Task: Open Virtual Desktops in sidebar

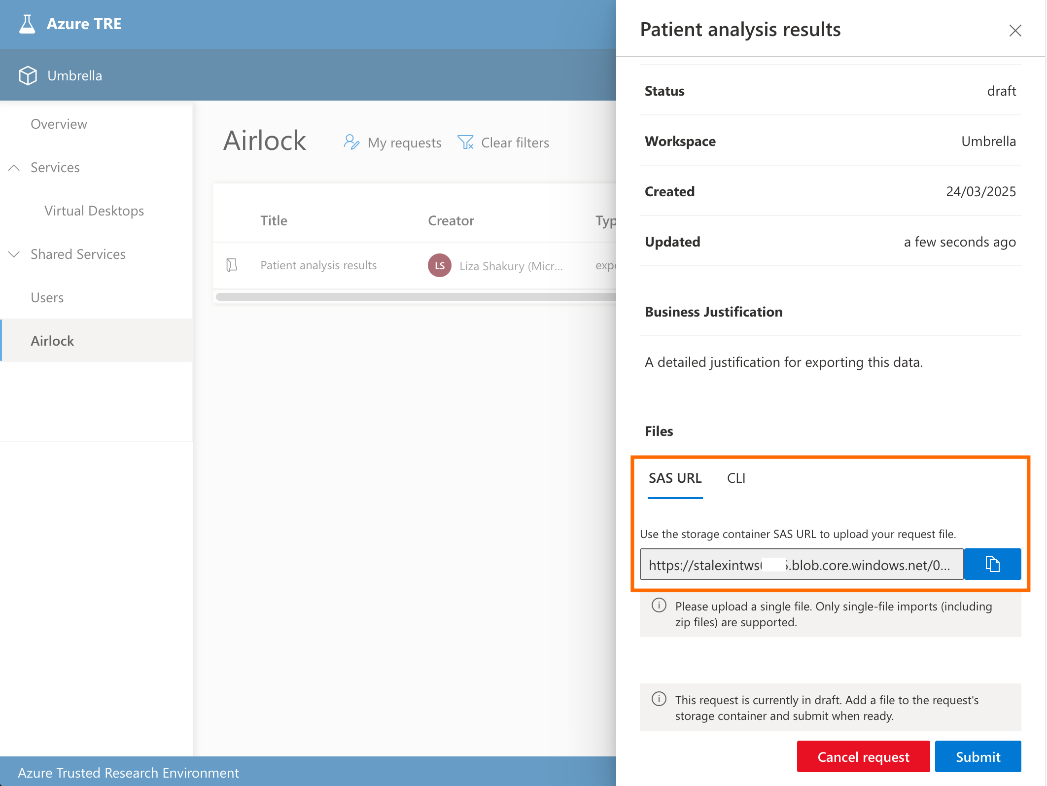Action: (x=94, y=211)
